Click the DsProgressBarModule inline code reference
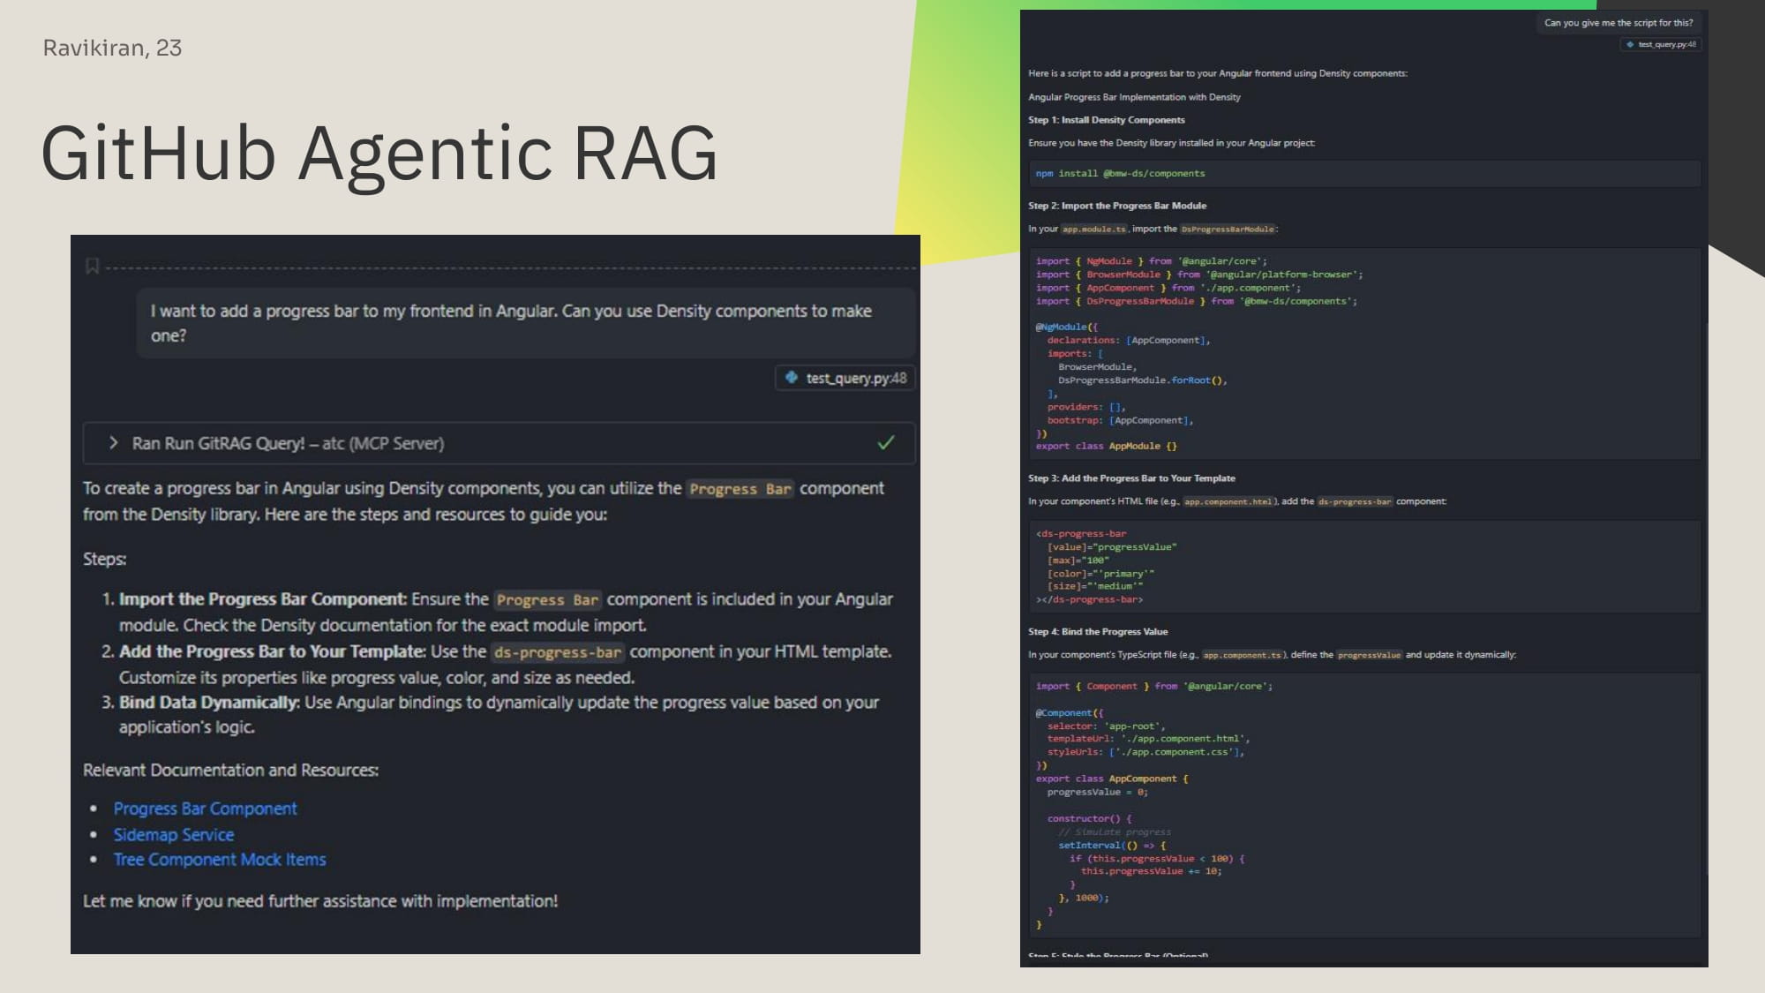1765x993 pixels. (x=1228, y=229)
